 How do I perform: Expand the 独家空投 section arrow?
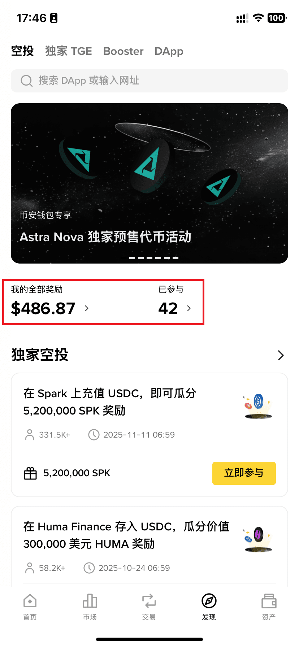click(281, 355)
